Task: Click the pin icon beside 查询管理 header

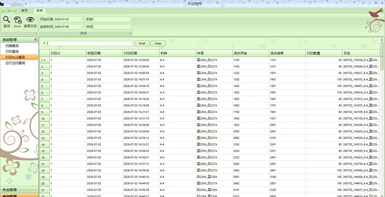Action: 36,40
